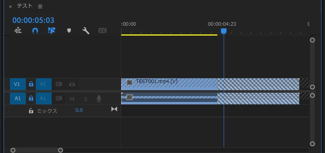Toggle the Snap magnet icon

[35, 31]
